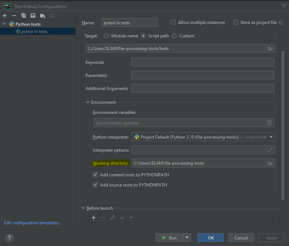
Task: Click the OK button
Action: click(x=210, y=238)
